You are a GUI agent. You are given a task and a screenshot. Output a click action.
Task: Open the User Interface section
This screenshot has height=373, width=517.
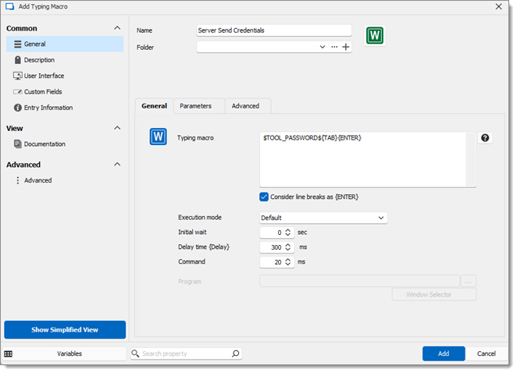[44, 76]
